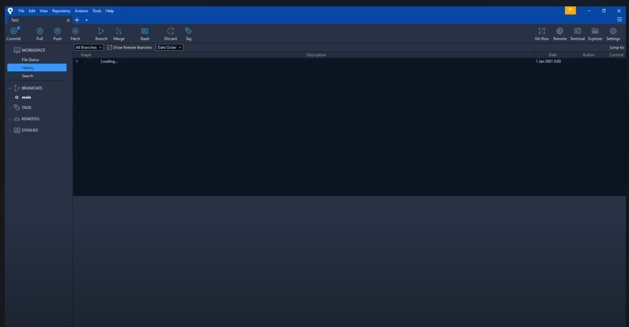Image resolution: width=629 pixels, height=327 pixels.
Task: Click the orange flag notification indicator
Action: tap(569, 10)
